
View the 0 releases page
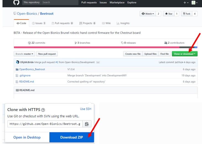[128, 43]
